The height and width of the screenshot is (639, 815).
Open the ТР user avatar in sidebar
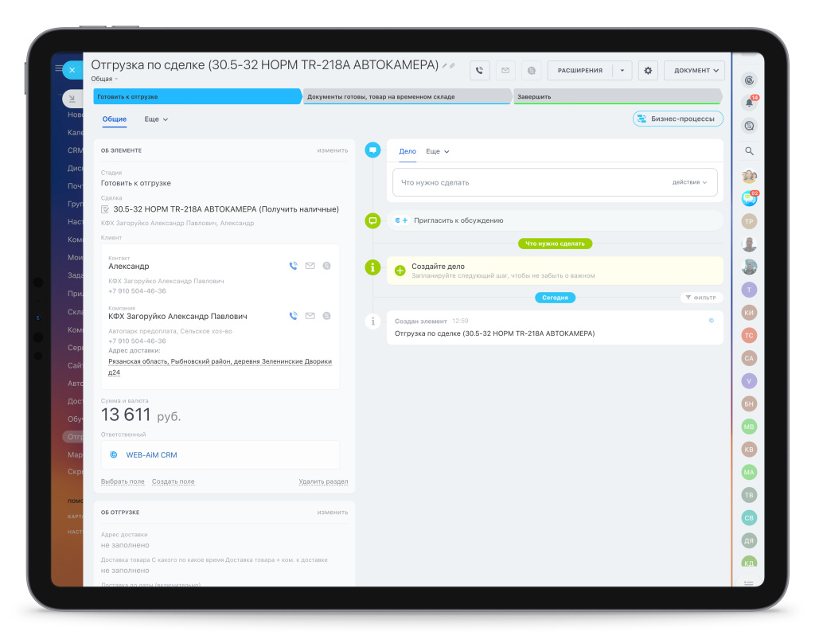[749, 221]
